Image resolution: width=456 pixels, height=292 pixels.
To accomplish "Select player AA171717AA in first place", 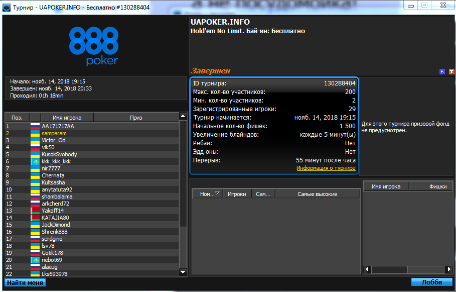I will click(92, 126).
